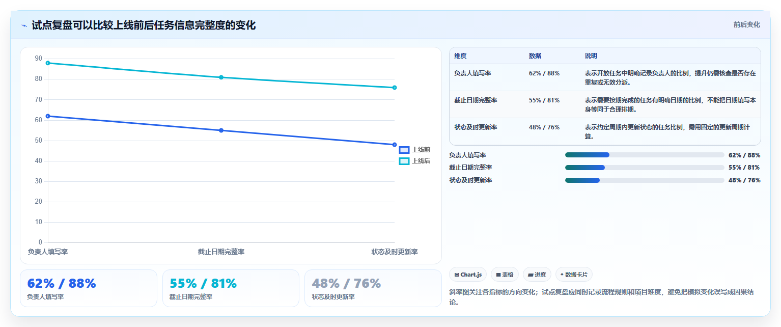Click the 上线后 point at 负责人填写率
This screenshot has height=327, width=781.
48,63
